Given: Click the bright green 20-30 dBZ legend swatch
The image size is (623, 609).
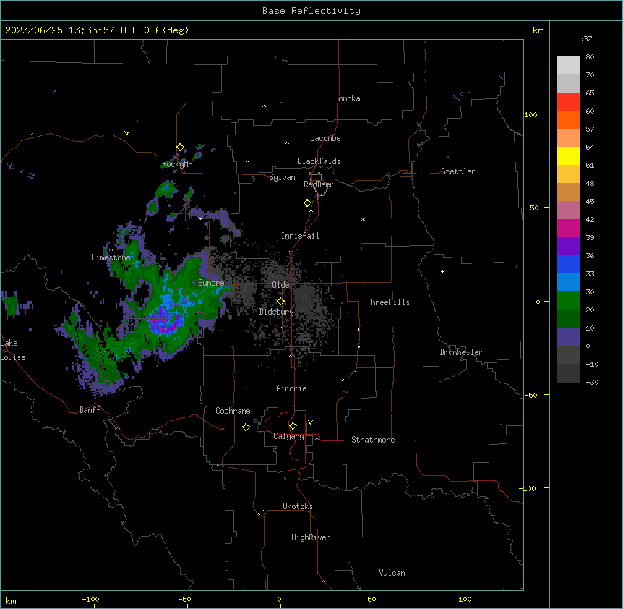Looking at the screenshot, I should [568, 301].
